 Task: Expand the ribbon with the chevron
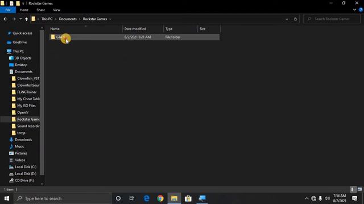354,10
